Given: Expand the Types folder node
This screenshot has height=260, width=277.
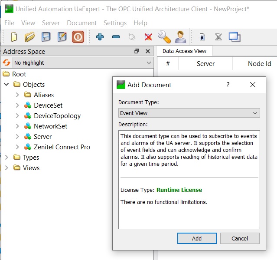Looking at the screenshot, I should [7, 158].
